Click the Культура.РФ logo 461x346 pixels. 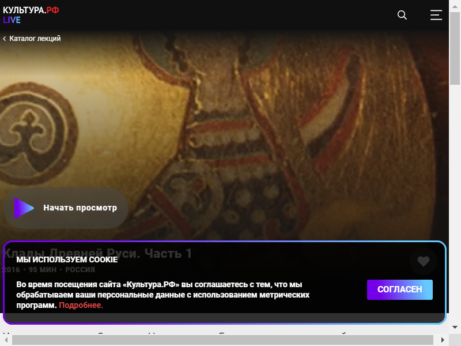click(x=31, y=10)
